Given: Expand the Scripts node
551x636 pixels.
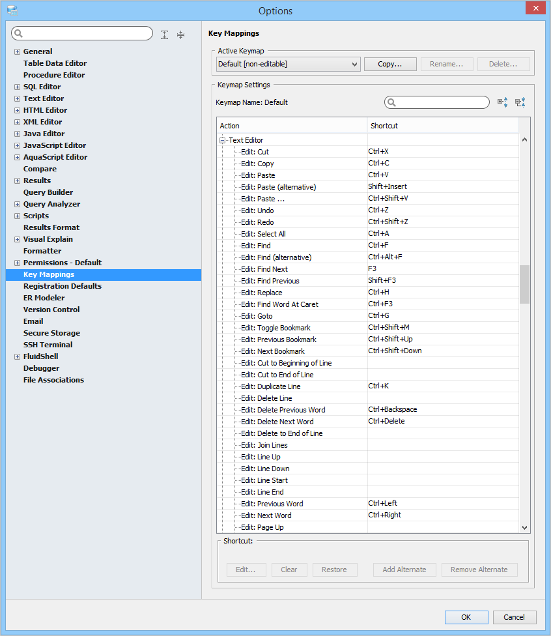Looking at the screenshot, I should pos(17,216).
